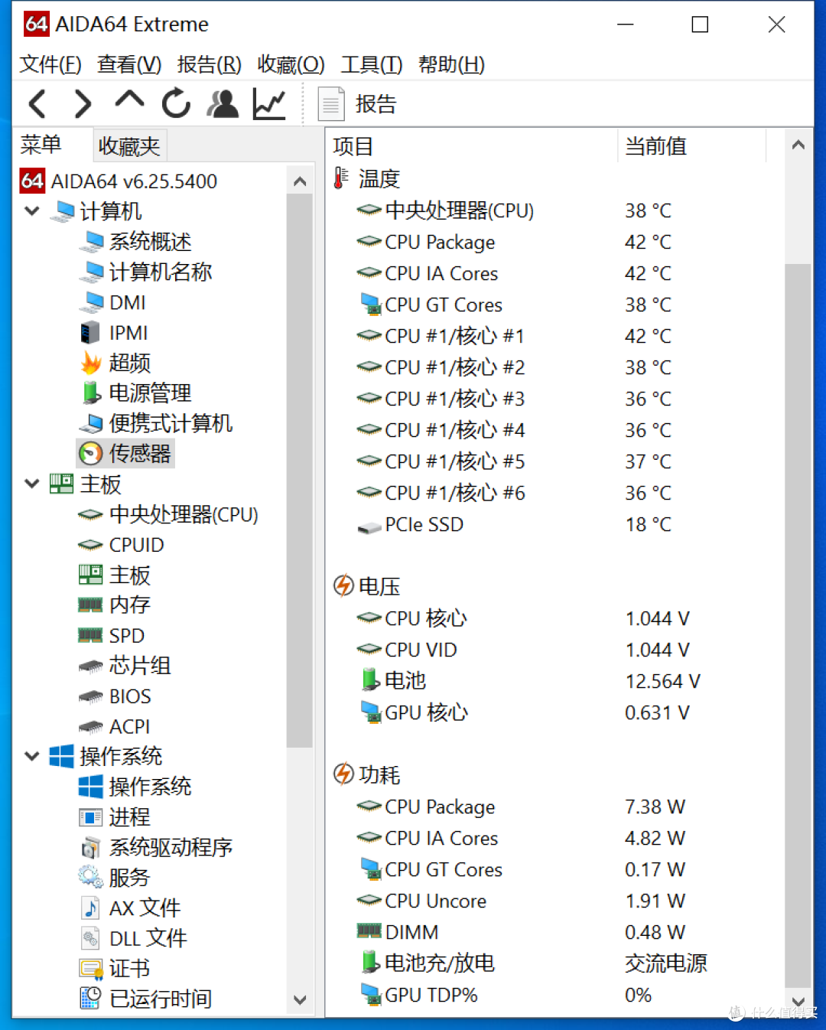
Task: Click the 功耗 lightning bolt icon
Action: point(343,774)
